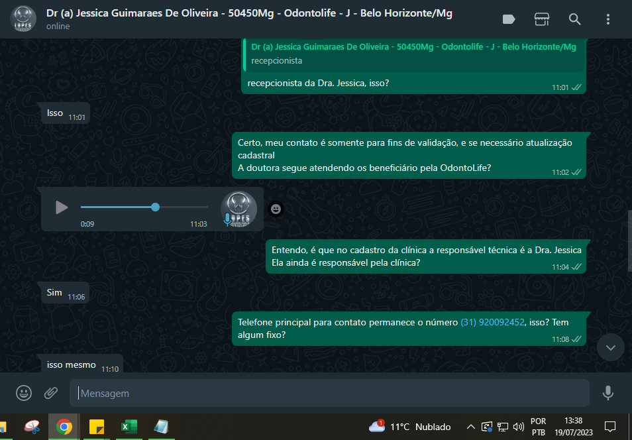Select message starting 'Certo, meu contato é somente'
632x440 pixels.
[409, 155]
